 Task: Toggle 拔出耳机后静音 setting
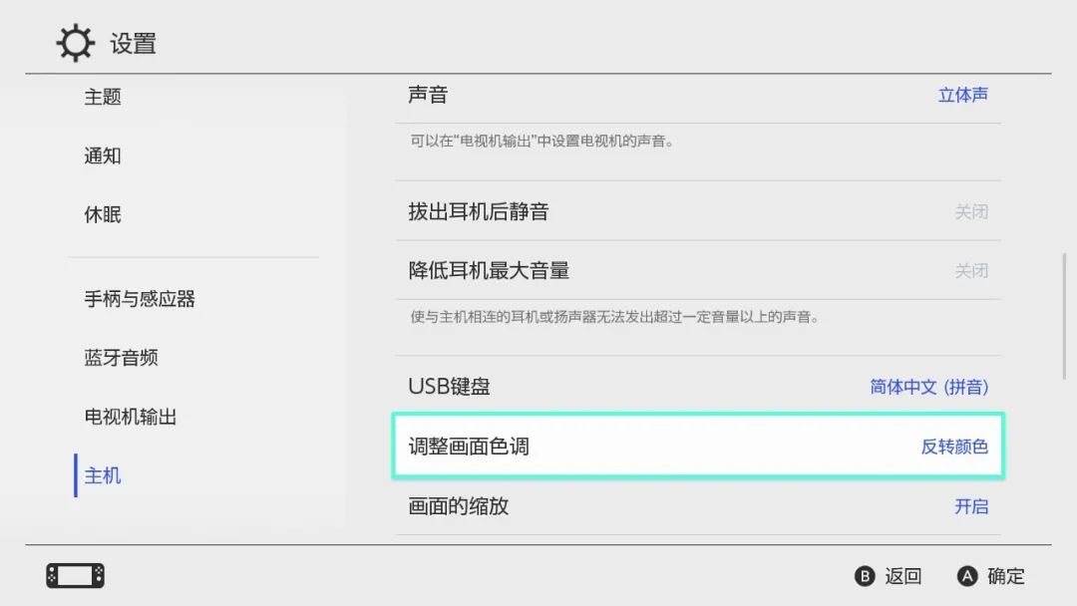tap(698, 211)
